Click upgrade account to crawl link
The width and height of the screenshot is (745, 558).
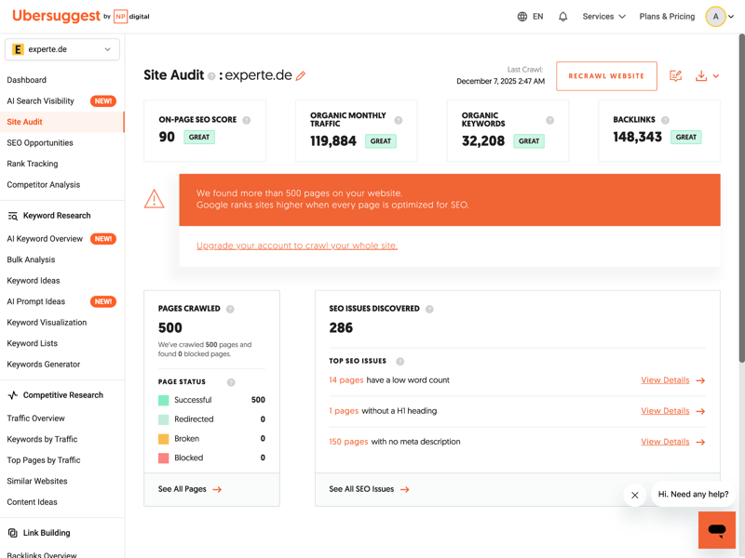point(296,246)
